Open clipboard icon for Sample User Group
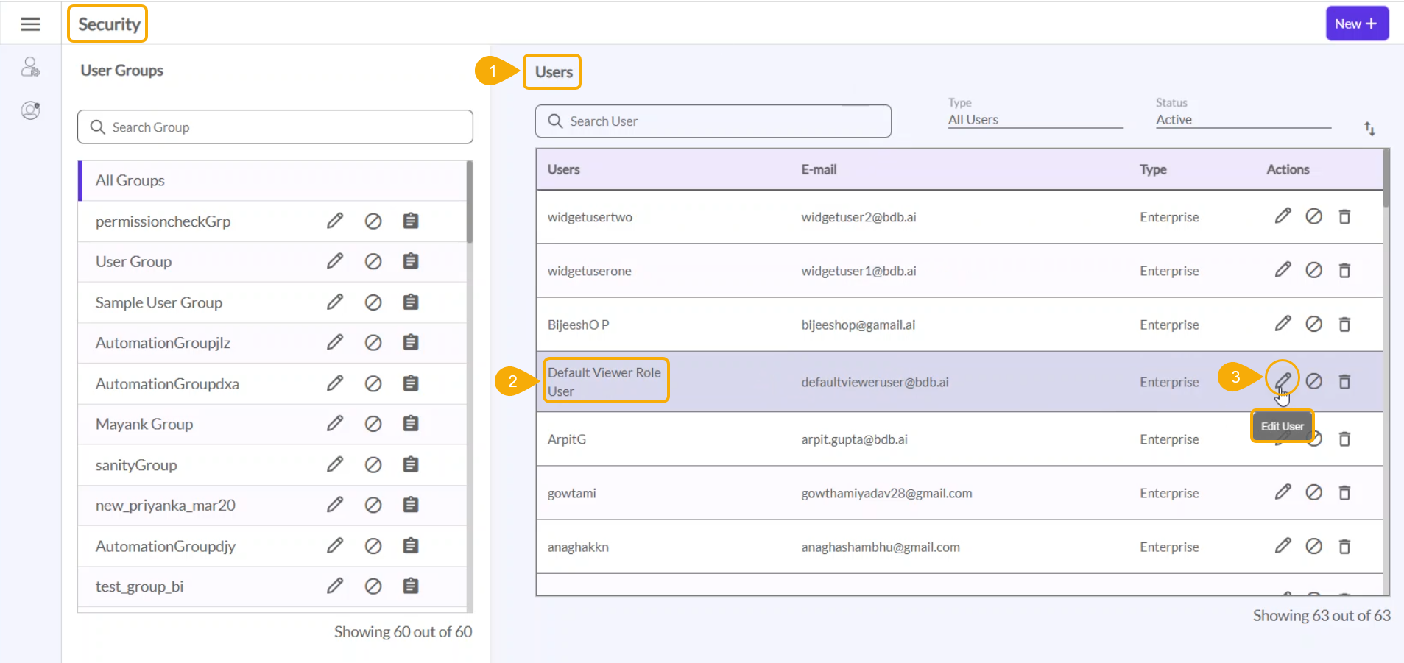The height and width of the screenshot is (663, 1404). [x=411, y=302]
